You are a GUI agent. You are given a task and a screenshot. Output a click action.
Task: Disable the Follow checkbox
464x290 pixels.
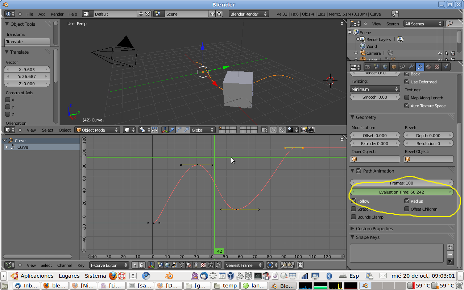point(354,201)
